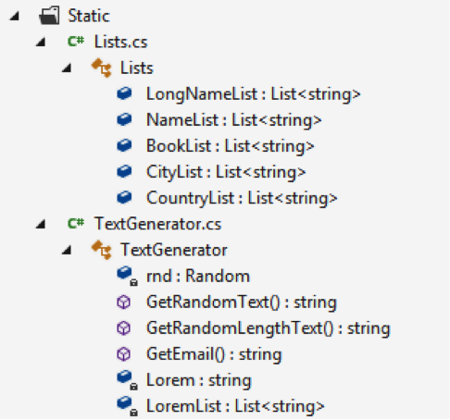Collapse the Lists.cs file node
The height and width of the screenshot is (420, 450).
41,42
